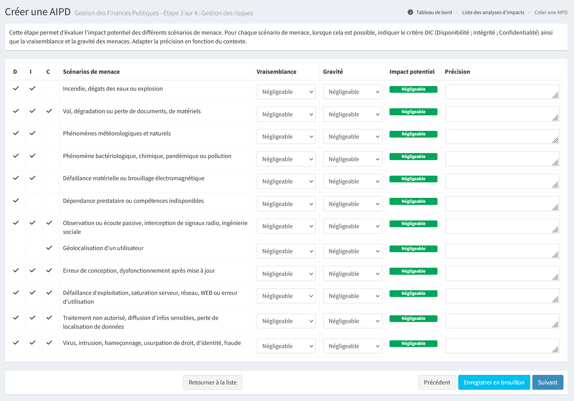Viewport: 574px width, 401px height.
Task: Open Gravité dropdown for Erreur de conception row
Action: [352, 274]
